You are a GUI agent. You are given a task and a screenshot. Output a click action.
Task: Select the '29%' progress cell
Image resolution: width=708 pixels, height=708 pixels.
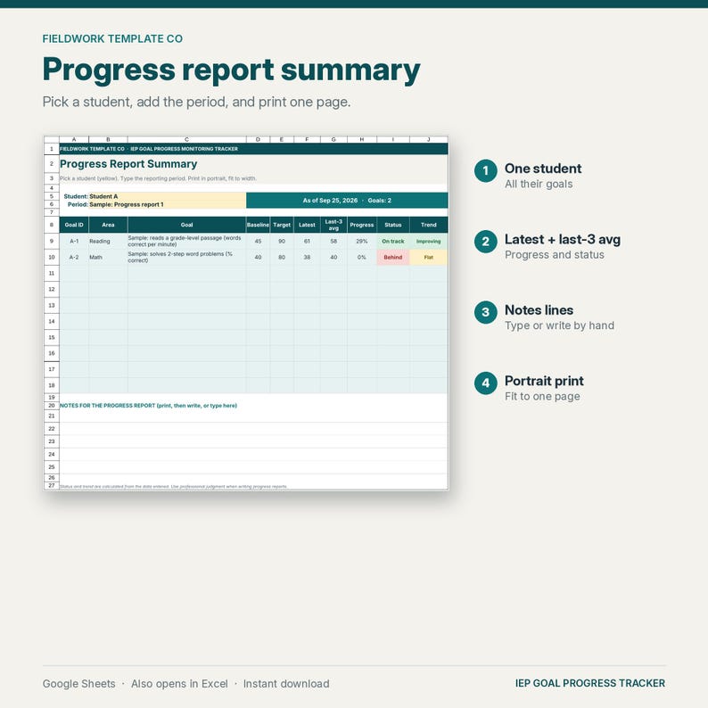362,241
